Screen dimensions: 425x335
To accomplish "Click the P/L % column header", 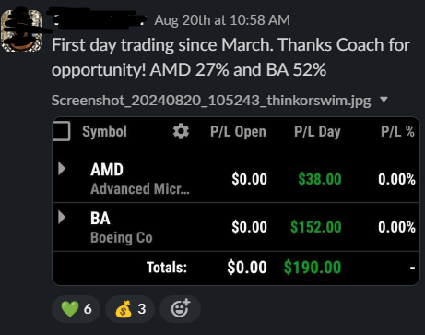I will [x=397, y=132].
